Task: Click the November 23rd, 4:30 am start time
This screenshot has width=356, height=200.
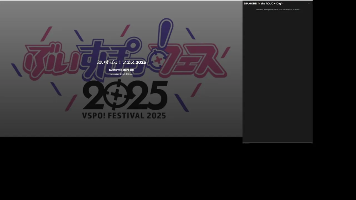Action: click(121, 74)
